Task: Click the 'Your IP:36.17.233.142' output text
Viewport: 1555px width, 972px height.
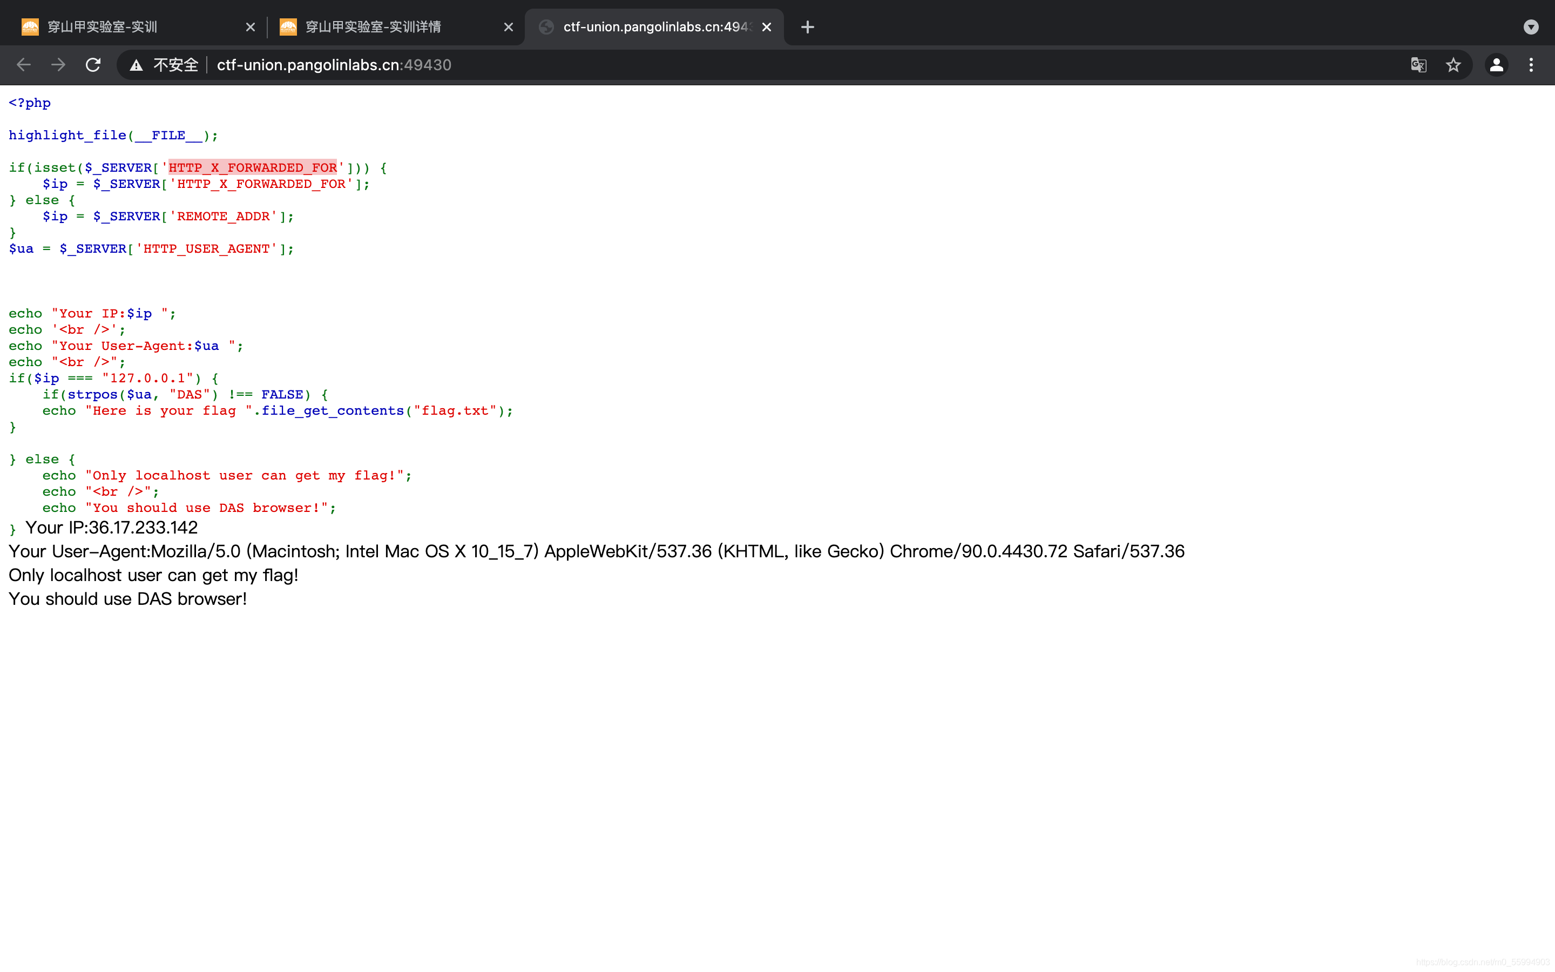Action: click(x=111, y=528)
